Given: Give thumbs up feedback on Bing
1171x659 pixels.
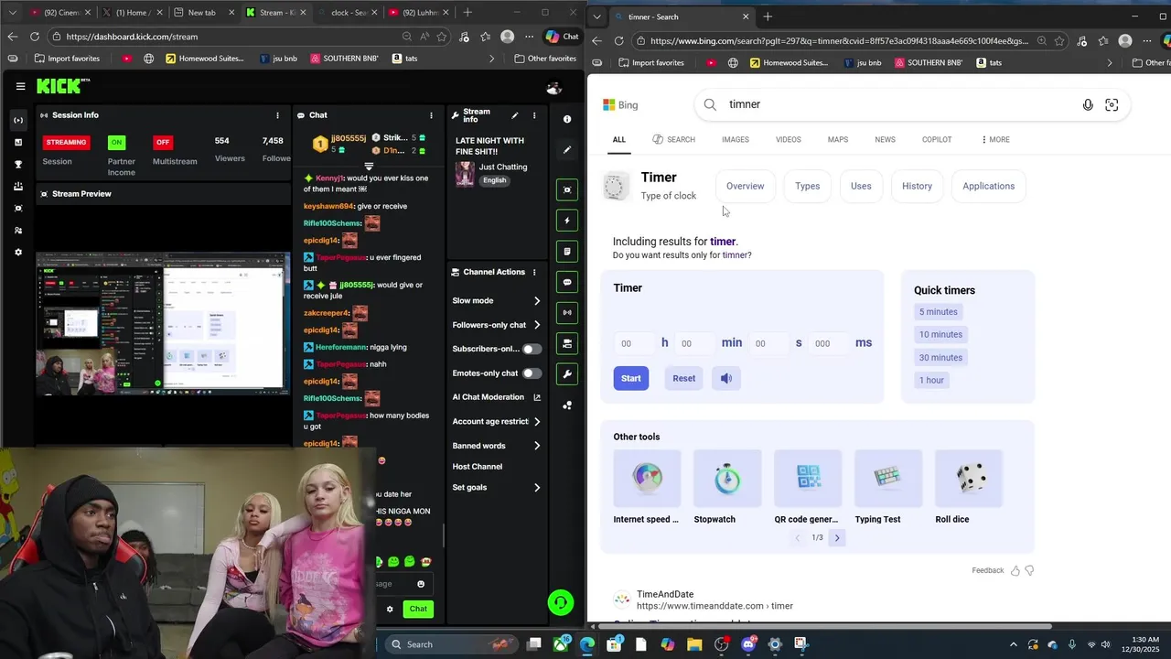Looking at the screenshot, I should (x=1015, y=570).
